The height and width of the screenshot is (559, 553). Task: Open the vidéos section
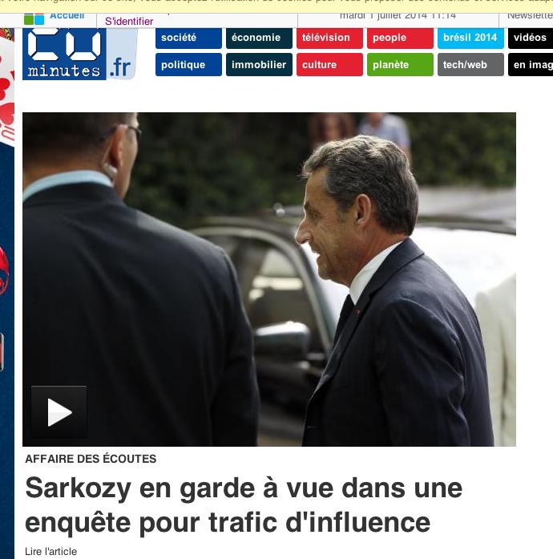point(531,38)
